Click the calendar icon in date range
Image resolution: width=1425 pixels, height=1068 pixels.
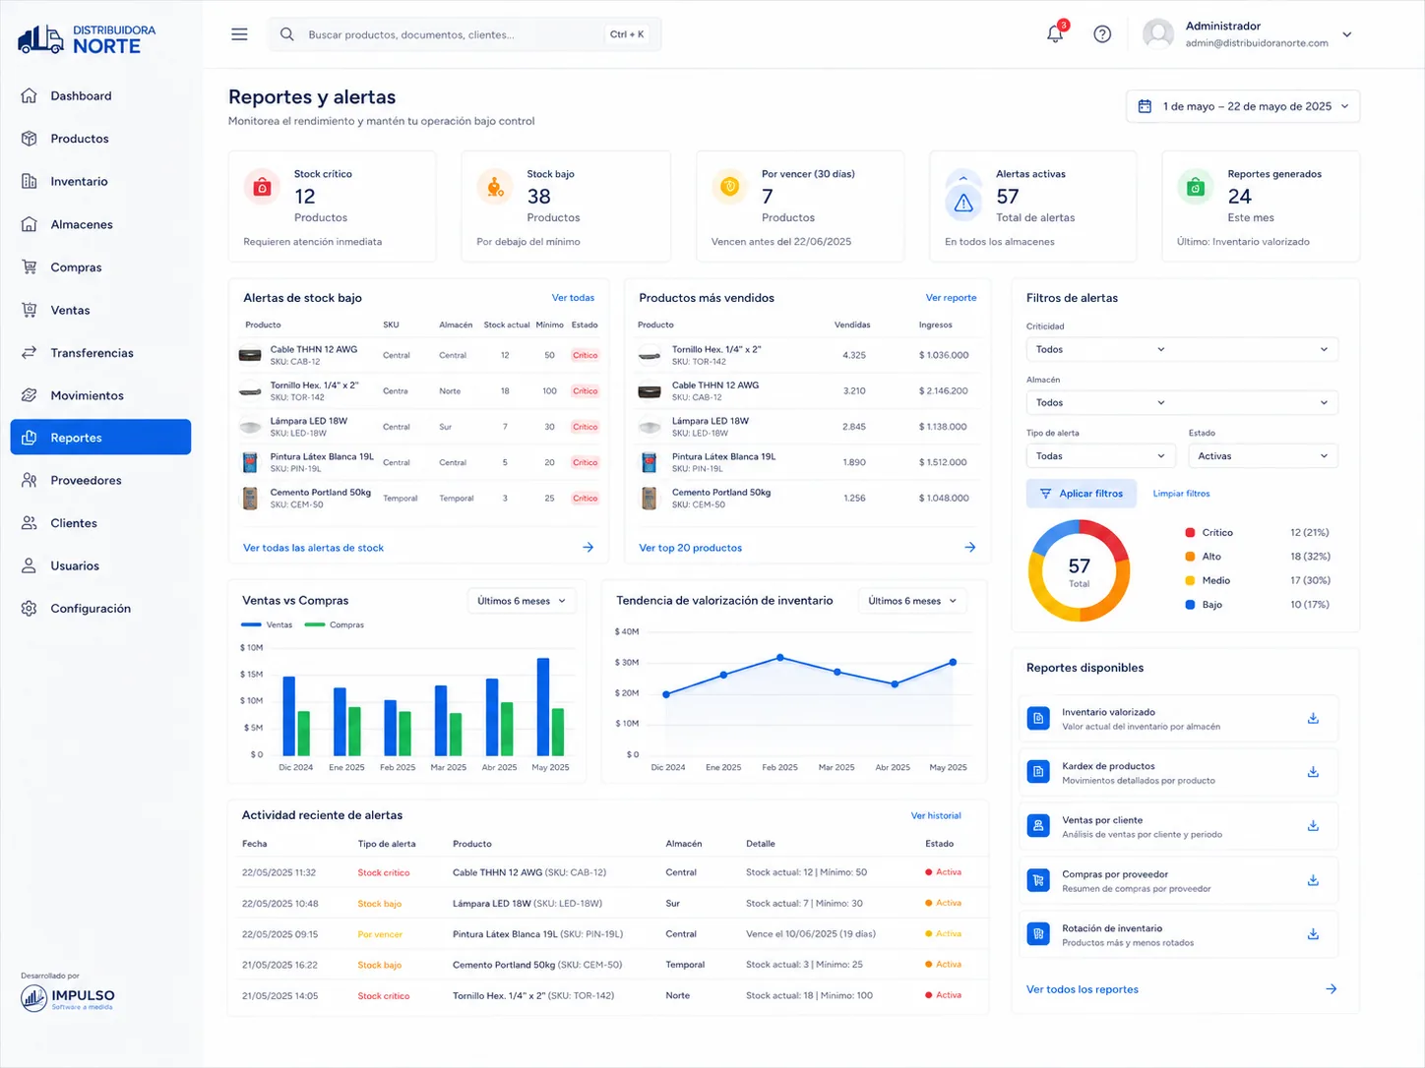[1145, 106]
